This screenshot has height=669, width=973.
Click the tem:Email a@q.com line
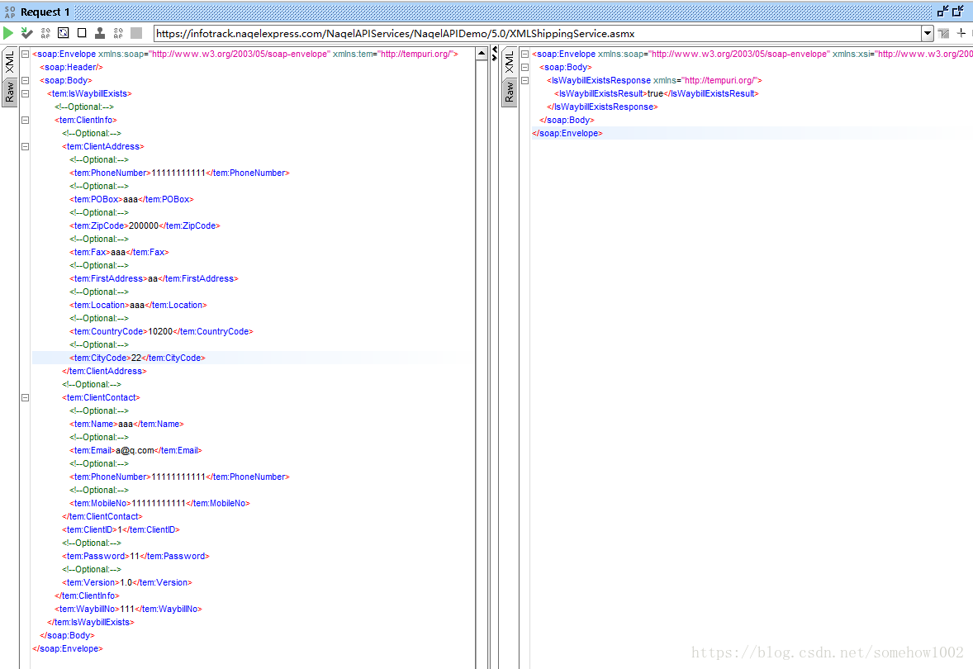[136, 451]
